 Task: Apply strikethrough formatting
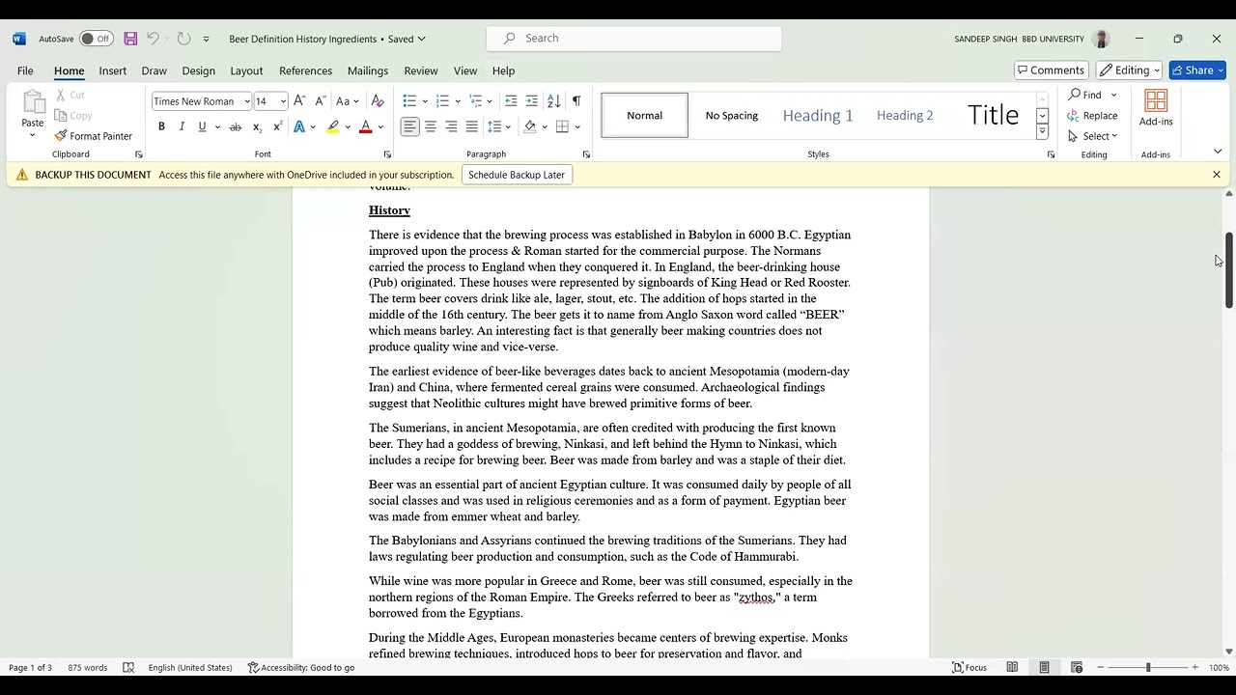click(235, 127)
